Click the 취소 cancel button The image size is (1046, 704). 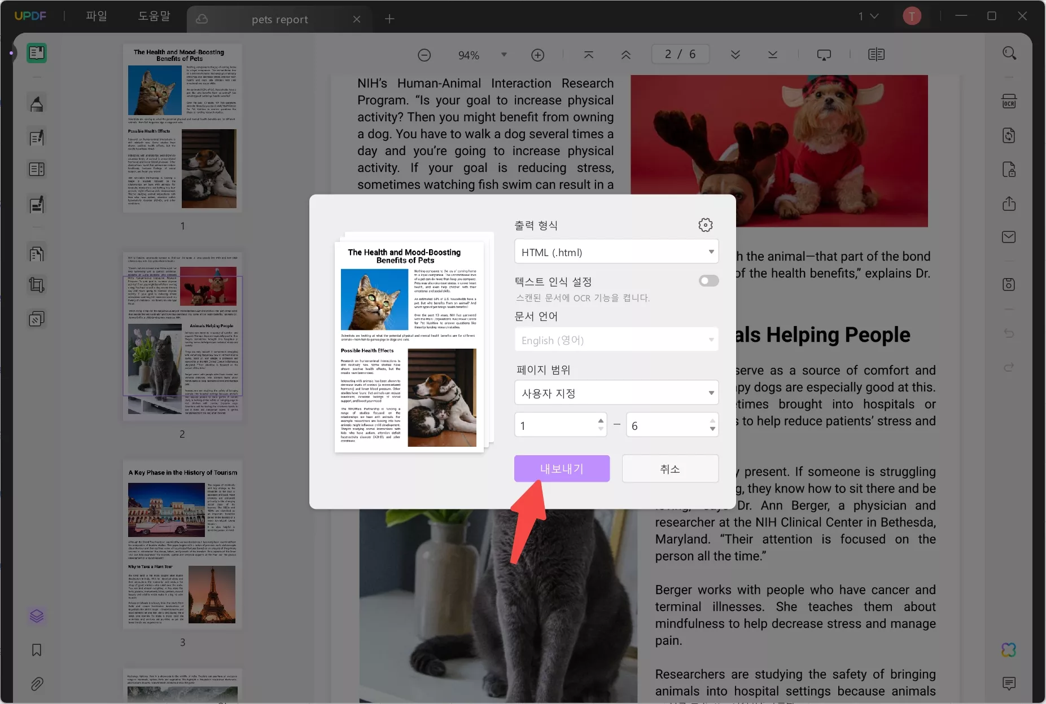670,468
